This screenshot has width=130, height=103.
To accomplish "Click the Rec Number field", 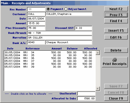I will [x=36, y=9].
